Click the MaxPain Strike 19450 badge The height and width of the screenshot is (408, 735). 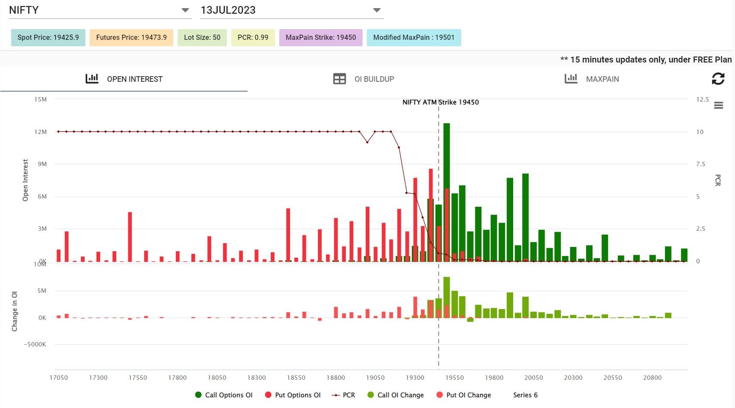[321, 37]
